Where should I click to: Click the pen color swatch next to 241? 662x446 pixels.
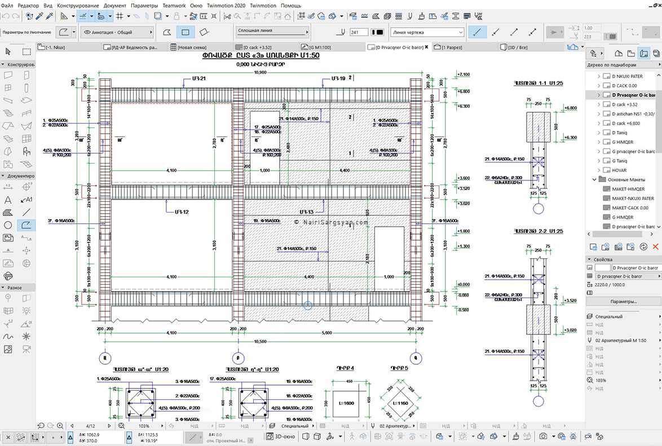(x=377, y=32)
